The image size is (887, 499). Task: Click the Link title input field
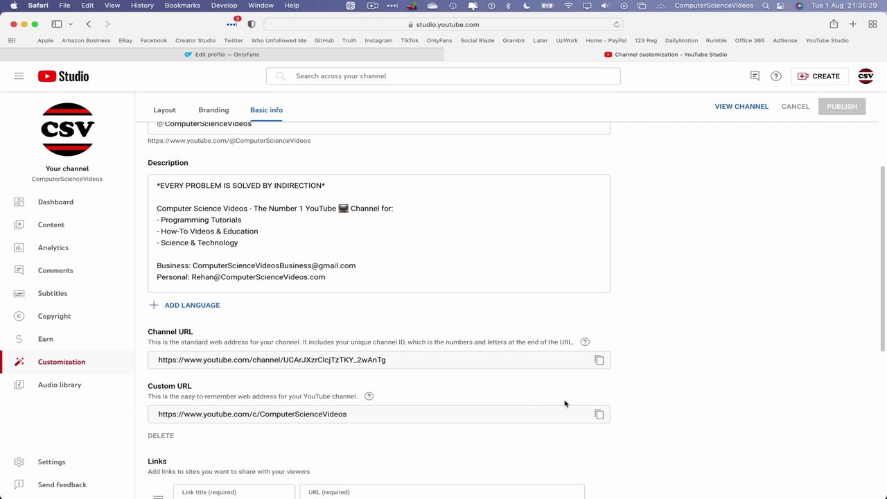tap(234, 492)
